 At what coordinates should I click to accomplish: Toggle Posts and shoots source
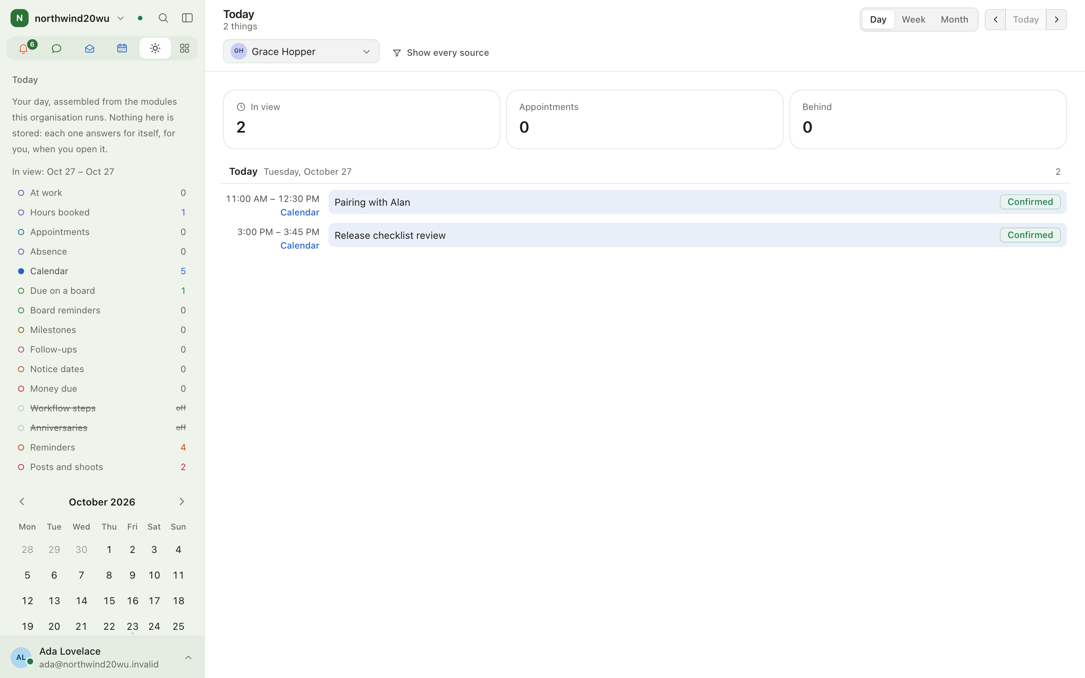[x=102, y=467]
